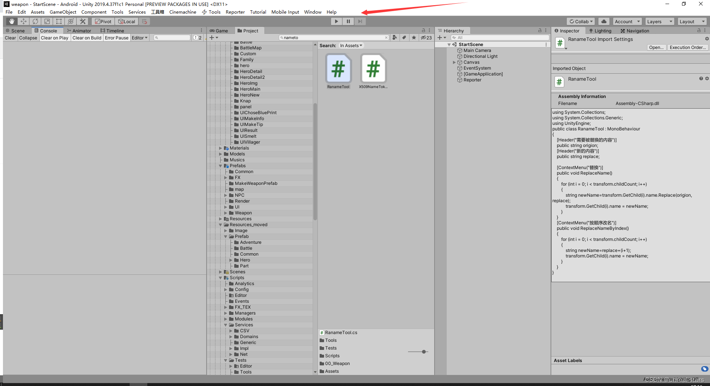Screen dimensions: 710x386
Task: Switch to the Lighting tab
Action: tap(600, 31)
